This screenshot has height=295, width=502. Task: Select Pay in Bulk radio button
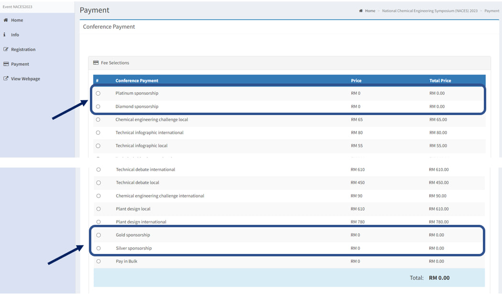98,261
